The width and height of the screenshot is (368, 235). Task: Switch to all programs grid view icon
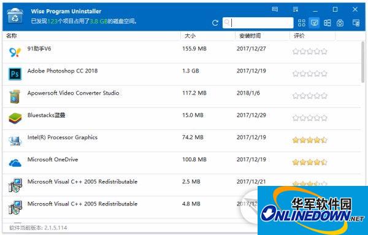pos(302,23)
